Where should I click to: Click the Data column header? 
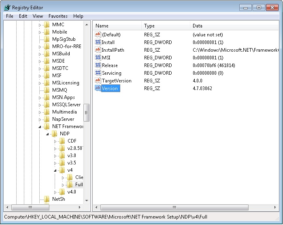pos(234,26)
